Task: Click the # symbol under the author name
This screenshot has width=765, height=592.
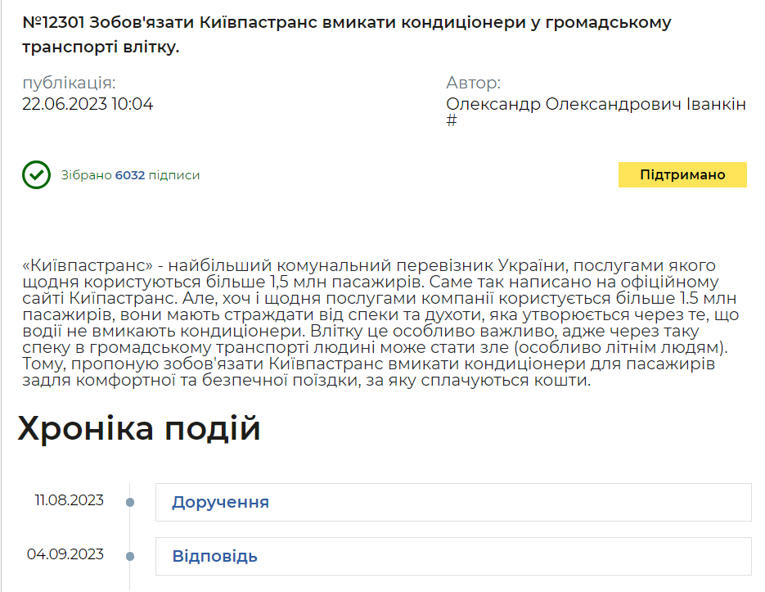Action: pyautogui.click(x=451, y=121)
